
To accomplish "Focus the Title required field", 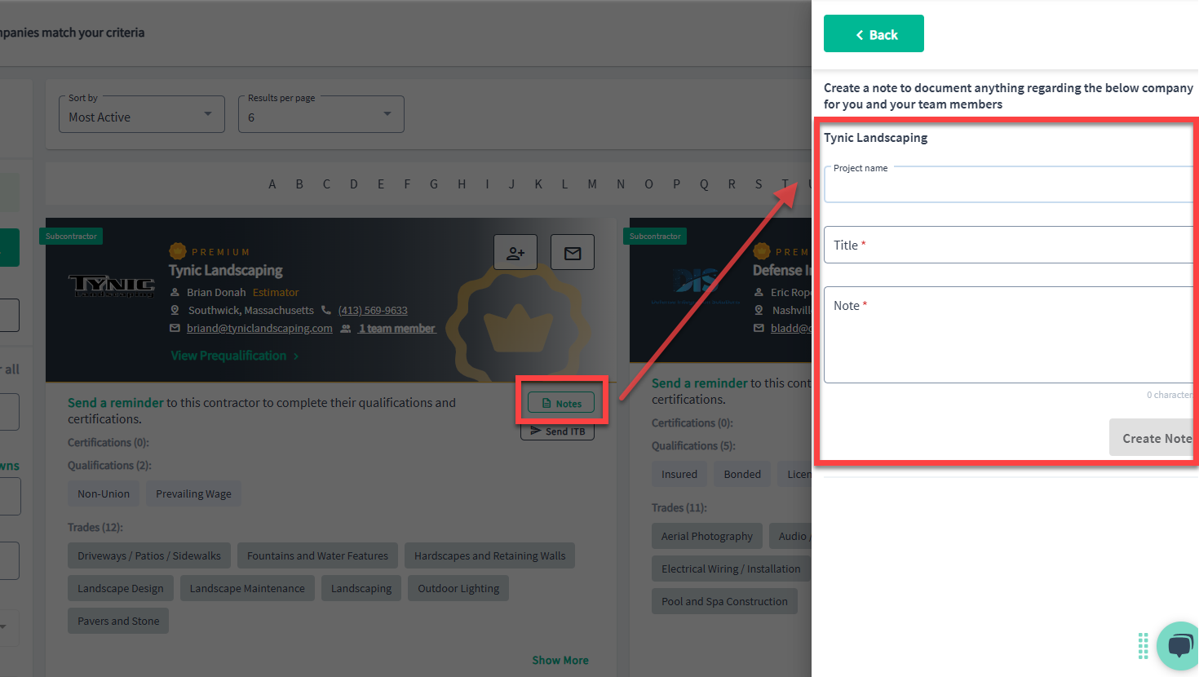I will coord(1010,245).
